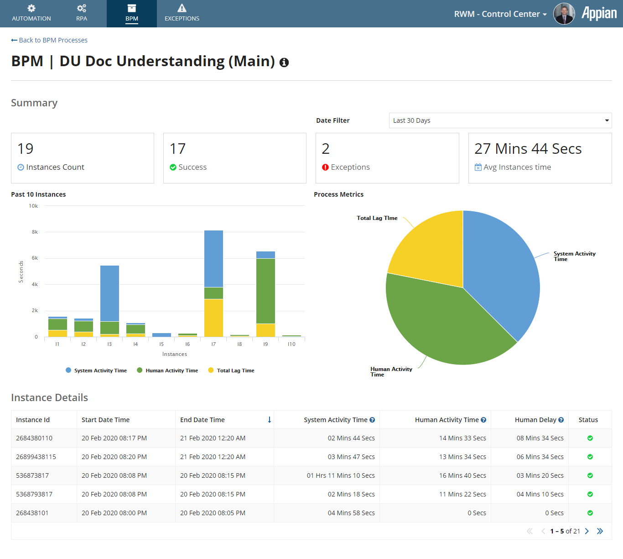Click the 27 Mins 44 Secs card
This screenshot has width=623, height=559.
click(x=540, y=158)
